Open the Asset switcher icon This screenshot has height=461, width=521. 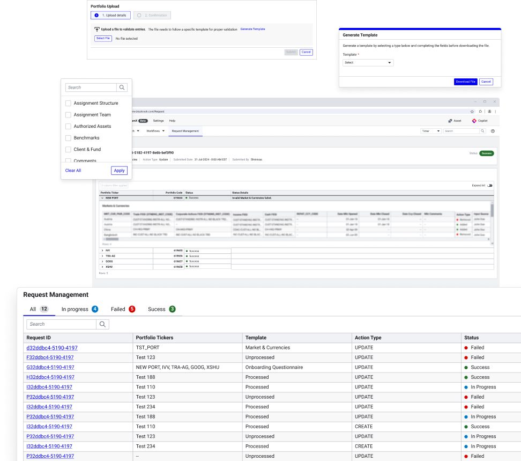tap(450, 121)
